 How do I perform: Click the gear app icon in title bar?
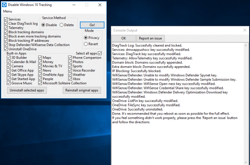(x=4, y=5)
